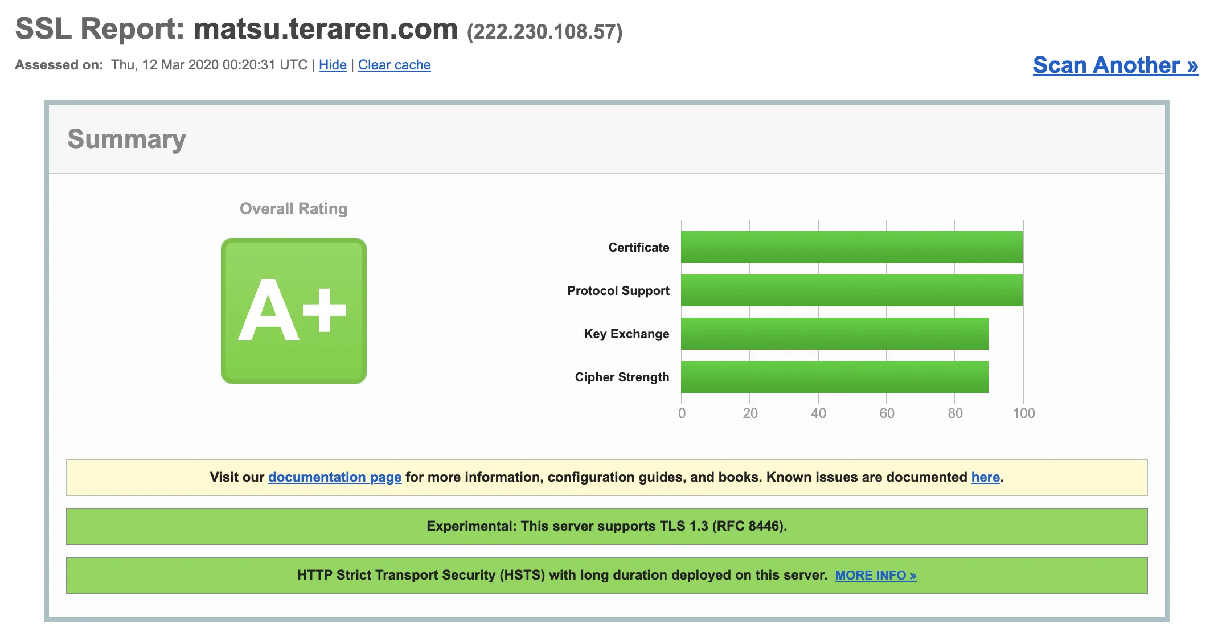Viewport: 1214px width, 632px height.
Task: Click the Clear cache link
Action: pos(394,65)
